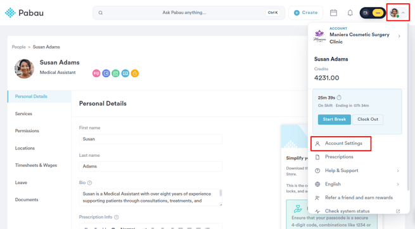This screenshot has width=415, height=229.
Task: Click the Refer a friend icon
Action: 317,198
